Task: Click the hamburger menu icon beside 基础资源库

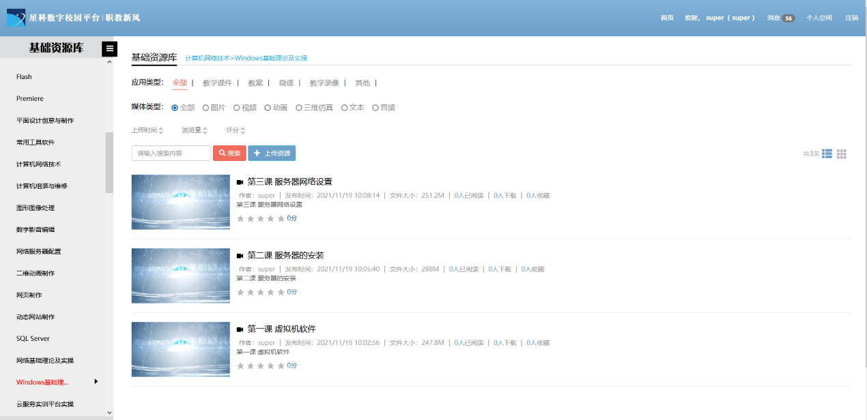Action: (109, 48)
